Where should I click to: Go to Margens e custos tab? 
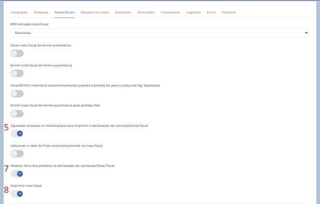click(95, 12)
